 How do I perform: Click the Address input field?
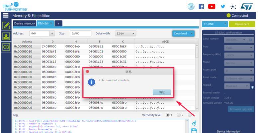point(40,33)
